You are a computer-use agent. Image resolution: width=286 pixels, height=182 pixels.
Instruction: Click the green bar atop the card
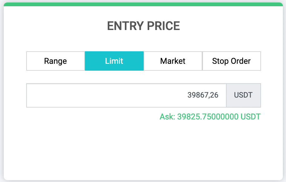(143, 4)
